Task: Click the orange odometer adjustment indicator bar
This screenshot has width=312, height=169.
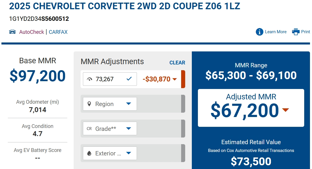Action: point(183,79)
